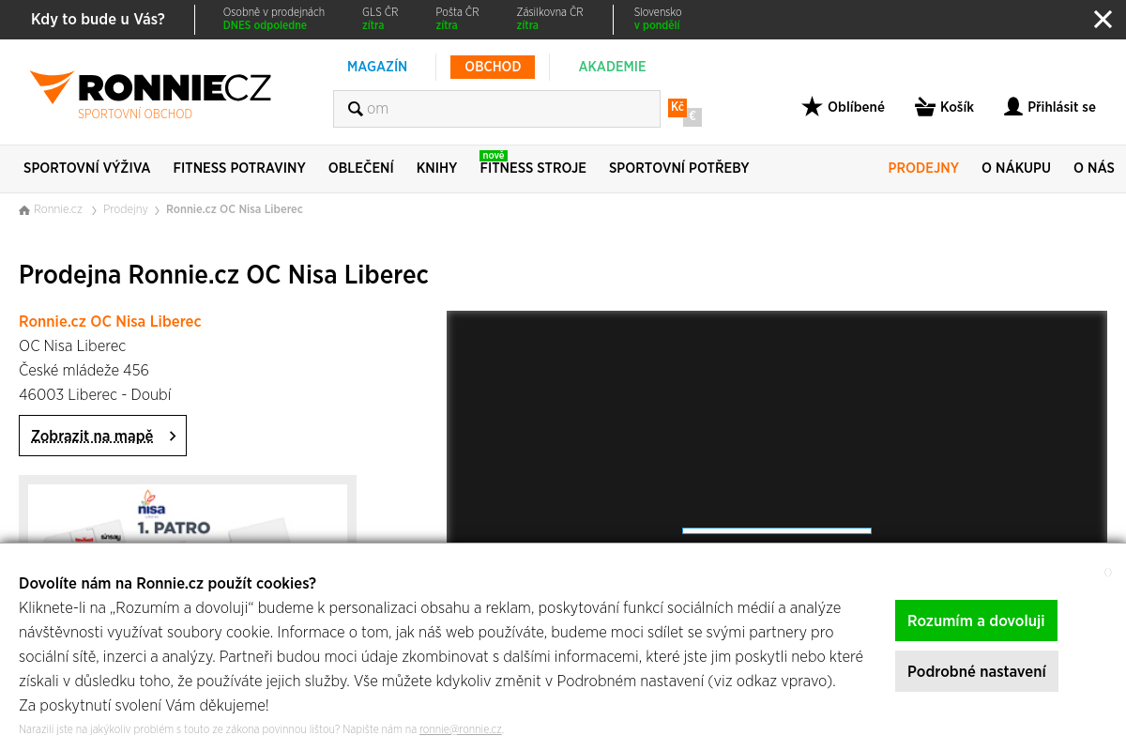Open favorites via the star icon
Viewport: 1126px width, 751px height.
coord(812,106)
